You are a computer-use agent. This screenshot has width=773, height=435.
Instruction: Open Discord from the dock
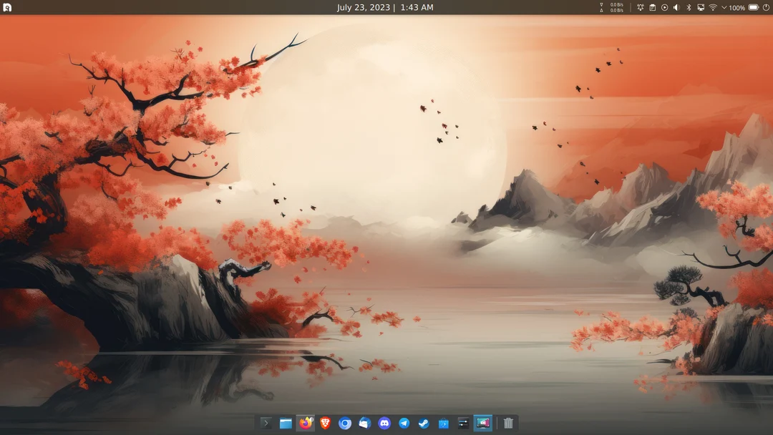[384, 423]
